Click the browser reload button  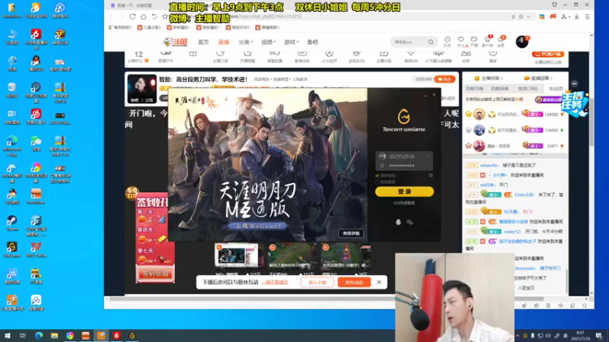click(132, 17)
